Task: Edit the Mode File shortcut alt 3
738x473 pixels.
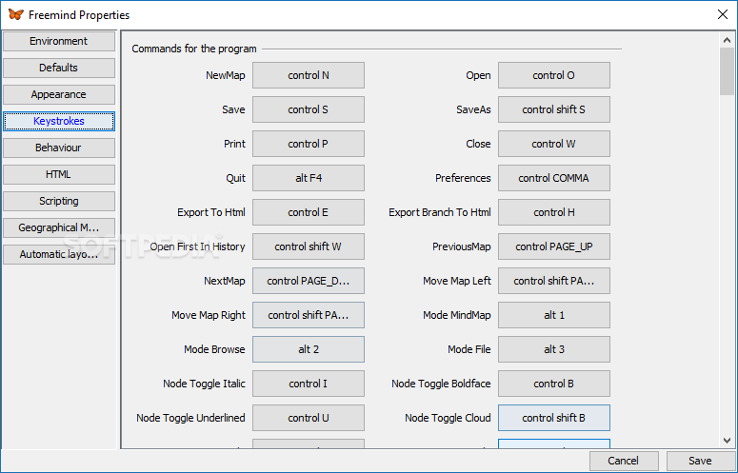Action: (x=554, y=350)
